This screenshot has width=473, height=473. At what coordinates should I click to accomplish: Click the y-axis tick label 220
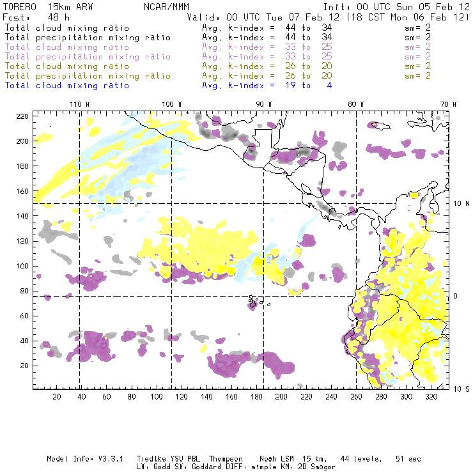[x=22, y=116]
